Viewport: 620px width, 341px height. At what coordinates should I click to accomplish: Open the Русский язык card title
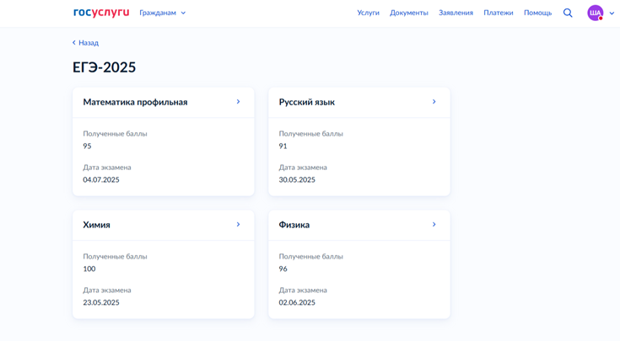tap(307, 102)
